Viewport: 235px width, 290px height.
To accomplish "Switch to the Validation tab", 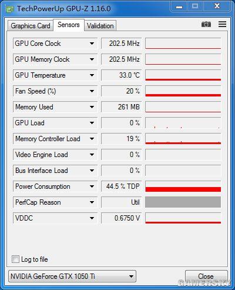I will point(100,26).
